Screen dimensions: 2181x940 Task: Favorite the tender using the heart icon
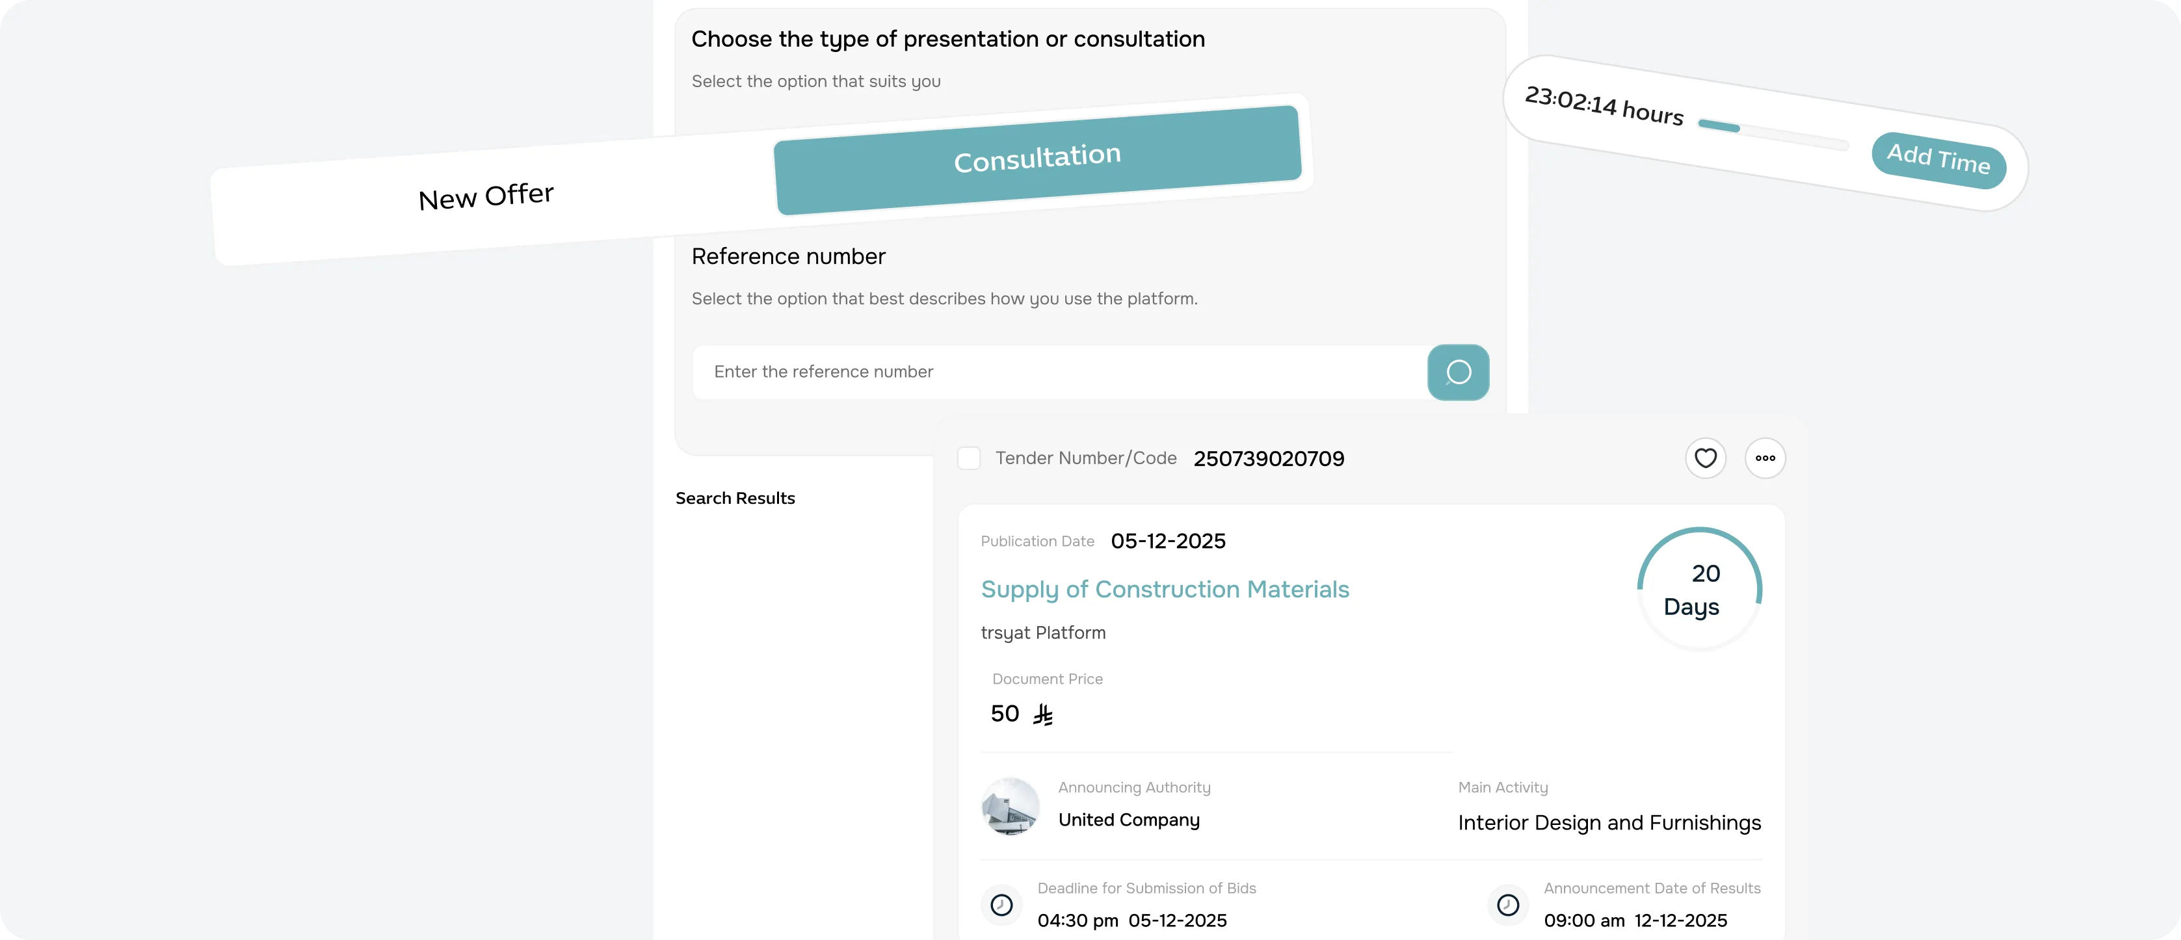click(x=1705, y=458)
